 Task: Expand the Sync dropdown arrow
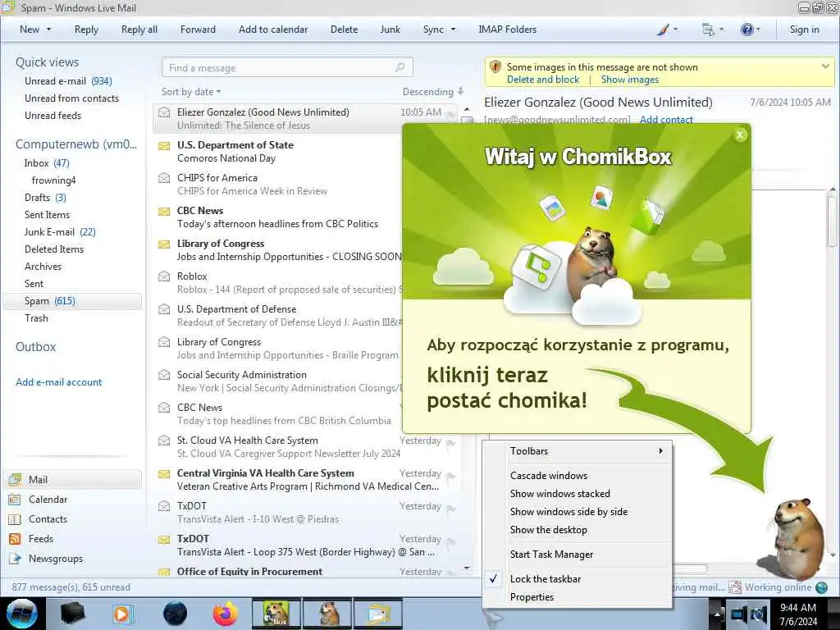pos(453,30)
